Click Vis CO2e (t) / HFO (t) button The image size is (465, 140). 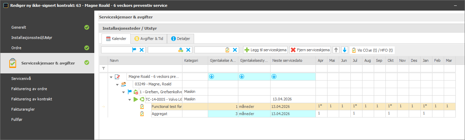coord(372,50)
